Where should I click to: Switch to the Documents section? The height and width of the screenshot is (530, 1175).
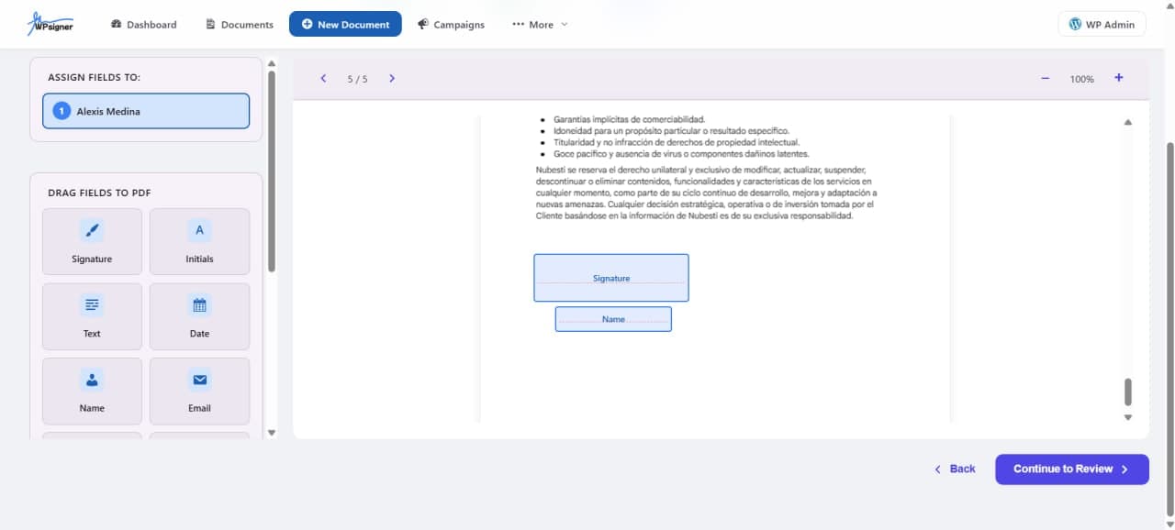click(x=239, y=25)
